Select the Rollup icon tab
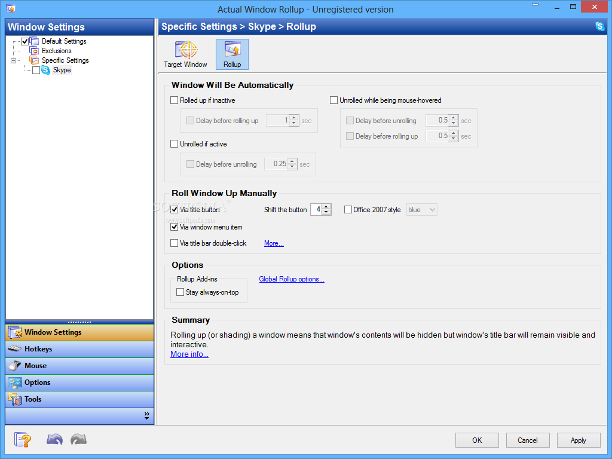612x459 pixels. (232, 54)
